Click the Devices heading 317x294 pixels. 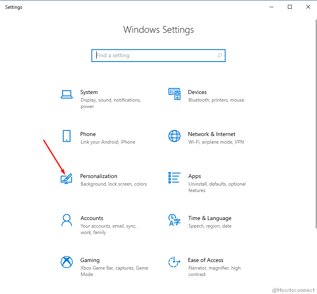(197, 92)
